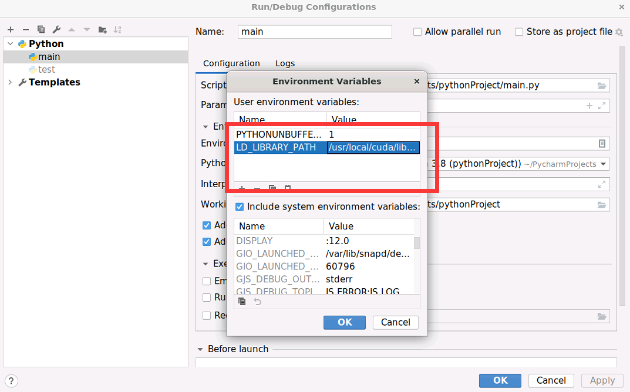Open help question mark button
This screenshot has width=630, height=392.
(x=11, y=381)
